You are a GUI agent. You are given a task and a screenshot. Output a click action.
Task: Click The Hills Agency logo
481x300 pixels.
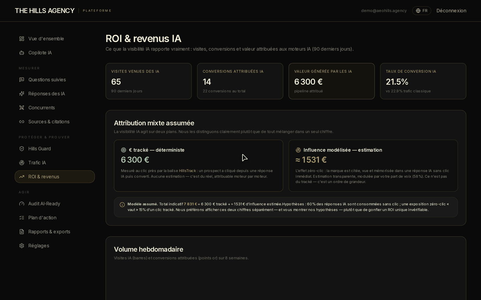click(x=44, y=11)
